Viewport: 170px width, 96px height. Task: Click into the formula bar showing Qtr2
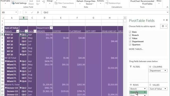104,13
